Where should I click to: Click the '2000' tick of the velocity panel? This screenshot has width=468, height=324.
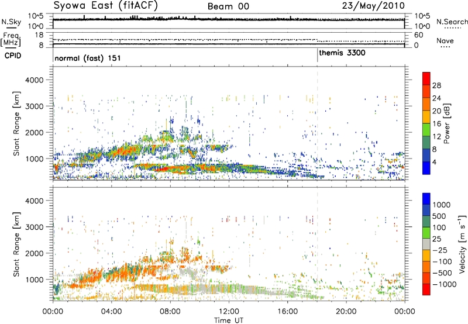[34, 253]
